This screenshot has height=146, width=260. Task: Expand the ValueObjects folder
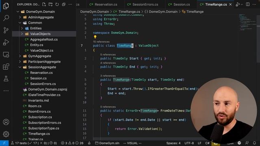tap(22, 34)
